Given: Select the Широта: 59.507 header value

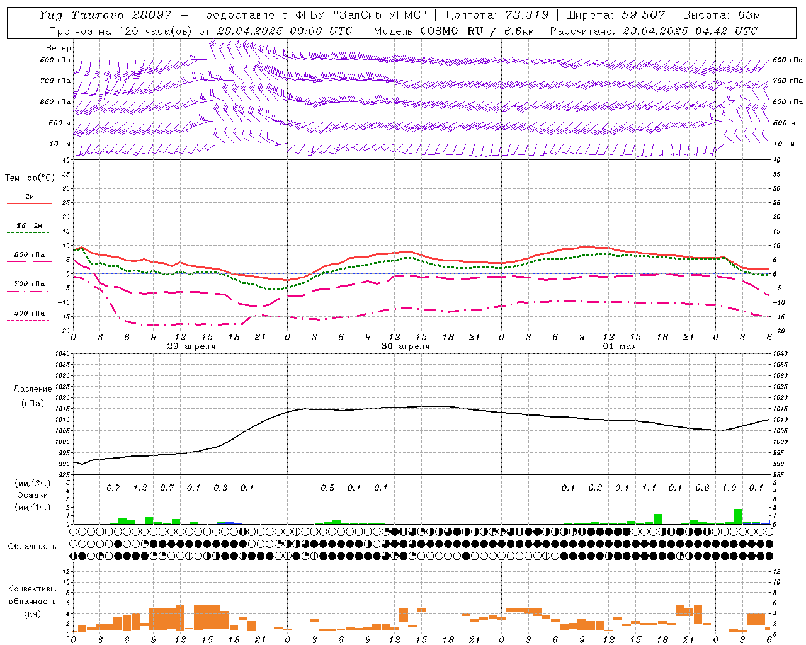Looking at the screenshot, I should (615, 16).
